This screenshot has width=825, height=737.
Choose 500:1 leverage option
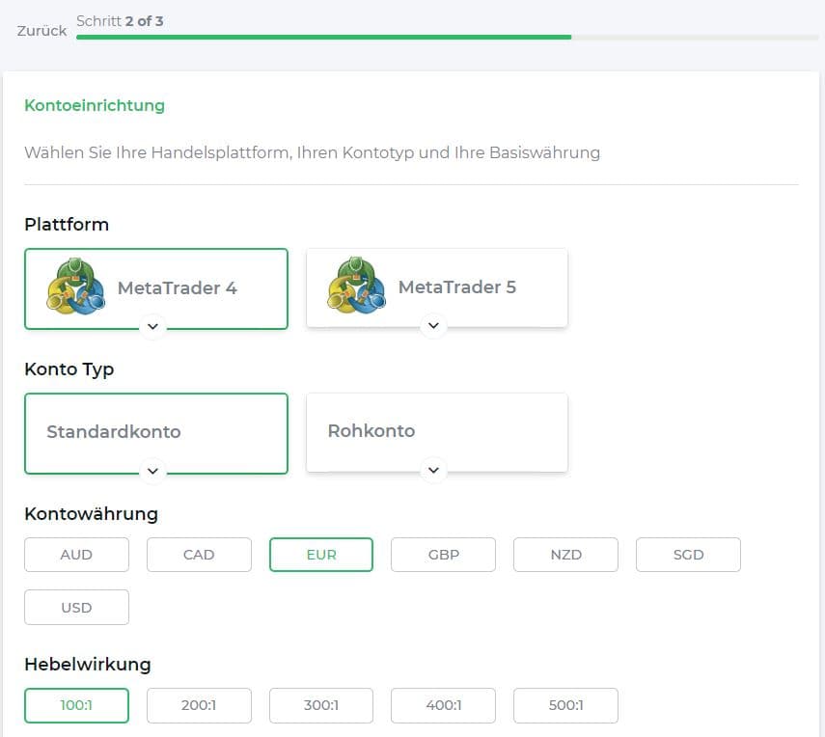tap(565, 705)
